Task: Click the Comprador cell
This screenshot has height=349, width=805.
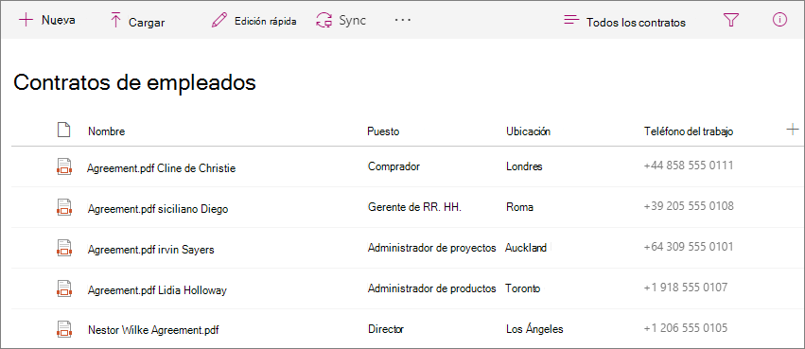Action: tap(394, 166)
